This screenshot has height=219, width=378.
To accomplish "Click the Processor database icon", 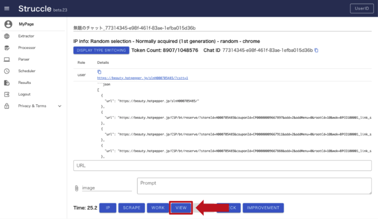I will click(7, 48).
